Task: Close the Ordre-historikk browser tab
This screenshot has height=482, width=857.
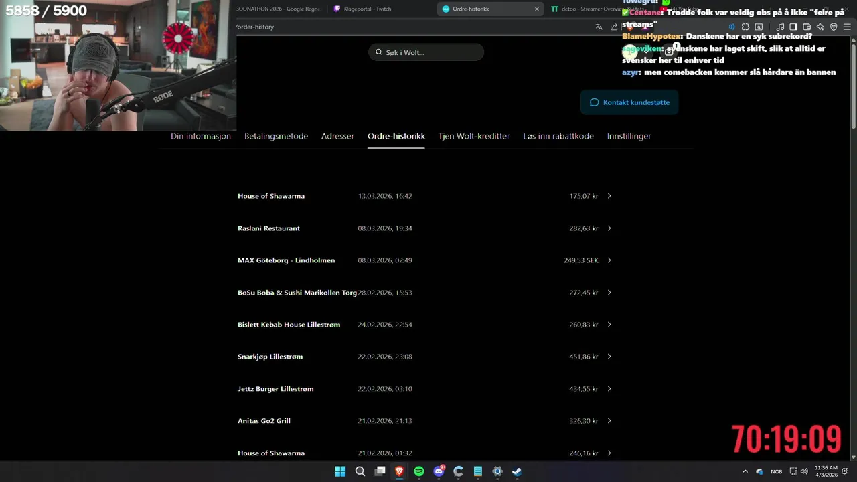Action: [536, 9]
